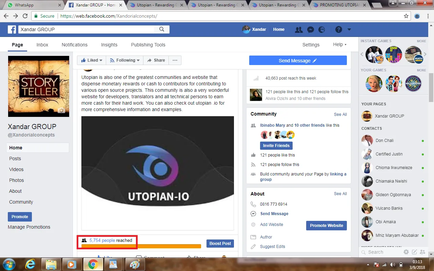434x271 pixels.
Task: Expand the '...' more options menu
Action: click(175, 60)
